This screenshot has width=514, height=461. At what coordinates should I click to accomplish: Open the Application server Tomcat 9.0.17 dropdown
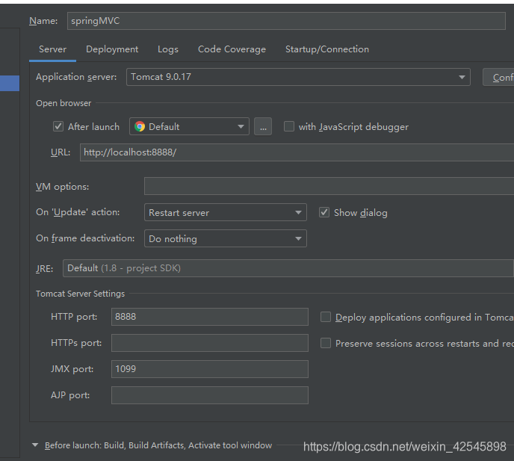298,77
